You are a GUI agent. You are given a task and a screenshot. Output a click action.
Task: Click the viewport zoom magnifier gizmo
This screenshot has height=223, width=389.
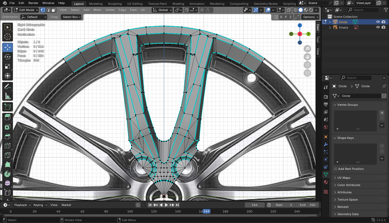click(x=307, y=49)
